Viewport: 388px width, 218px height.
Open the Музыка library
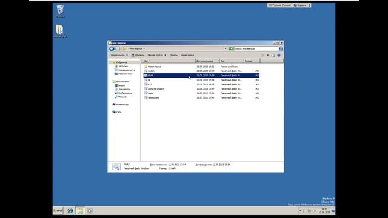click(122, 97)
